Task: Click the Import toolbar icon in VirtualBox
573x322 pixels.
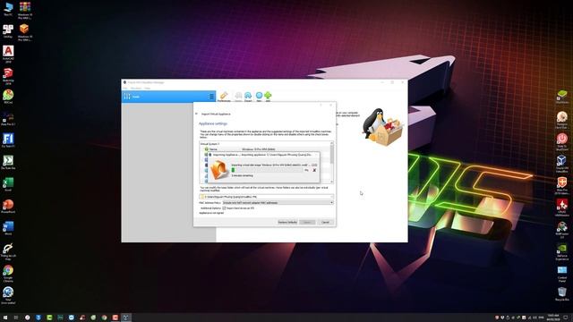Action: click(x=238, y=97)
